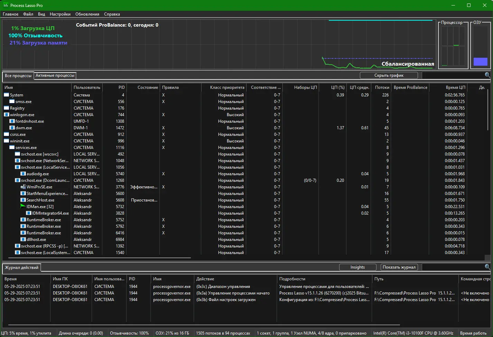Open the Настройки menu
Screen dimensions: 493x337
60,14
